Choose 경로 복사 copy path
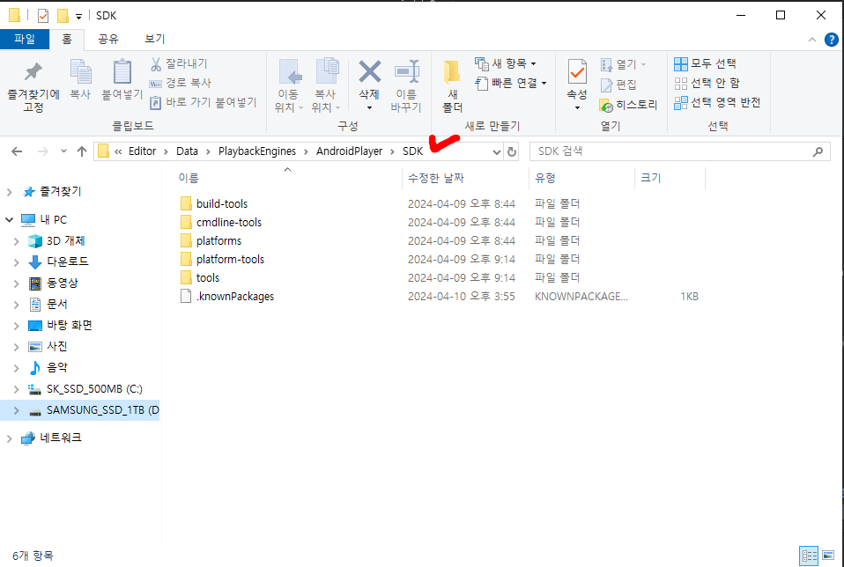Viewport: 844px width, 567px height. pos(181,83)
